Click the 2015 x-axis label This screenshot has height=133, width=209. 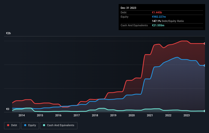(40, 115)
